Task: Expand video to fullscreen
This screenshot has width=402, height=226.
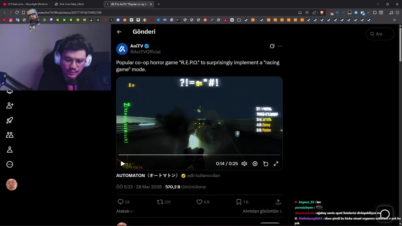Action: (276, 164)
